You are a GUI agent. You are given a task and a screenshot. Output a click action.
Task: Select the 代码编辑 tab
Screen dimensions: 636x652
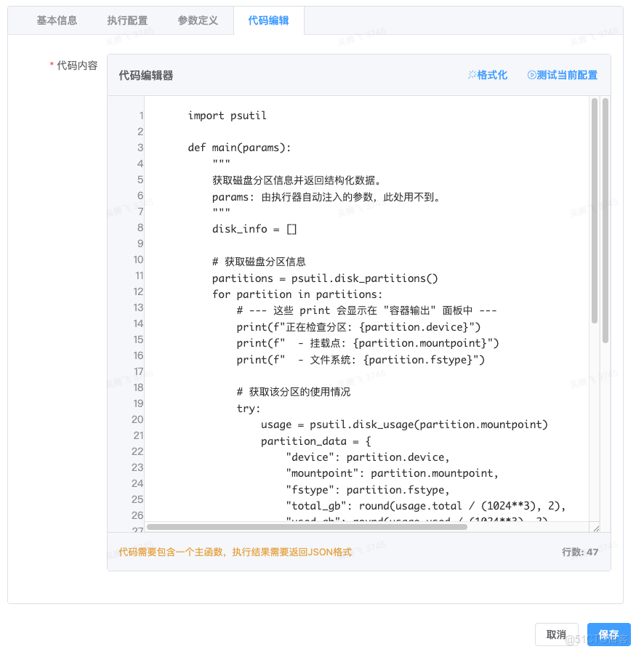pos(268,20)
